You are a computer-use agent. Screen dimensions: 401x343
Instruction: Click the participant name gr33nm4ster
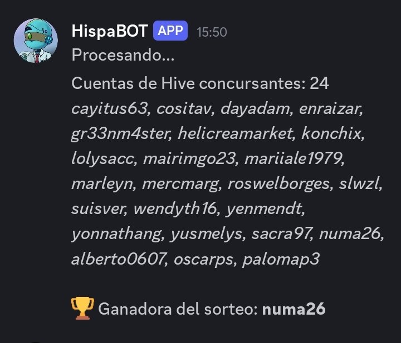click(120, 134)
